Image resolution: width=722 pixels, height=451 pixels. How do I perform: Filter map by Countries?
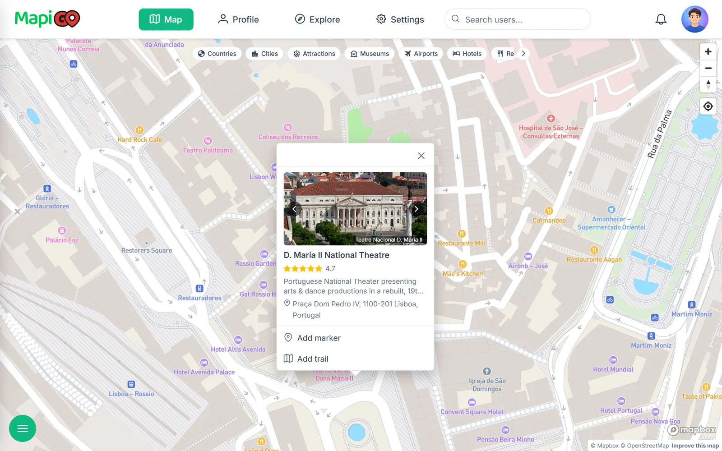[x=217, y=54]
